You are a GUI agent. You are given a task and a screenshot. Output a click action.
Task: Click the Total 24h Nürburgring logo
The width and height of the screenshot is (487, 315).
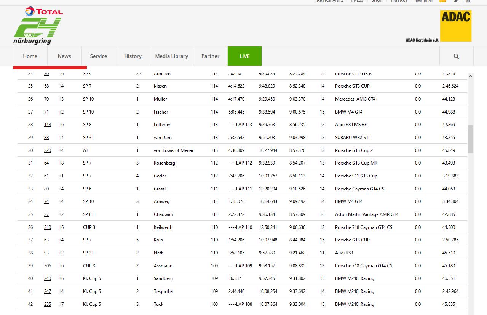point(38,26)
